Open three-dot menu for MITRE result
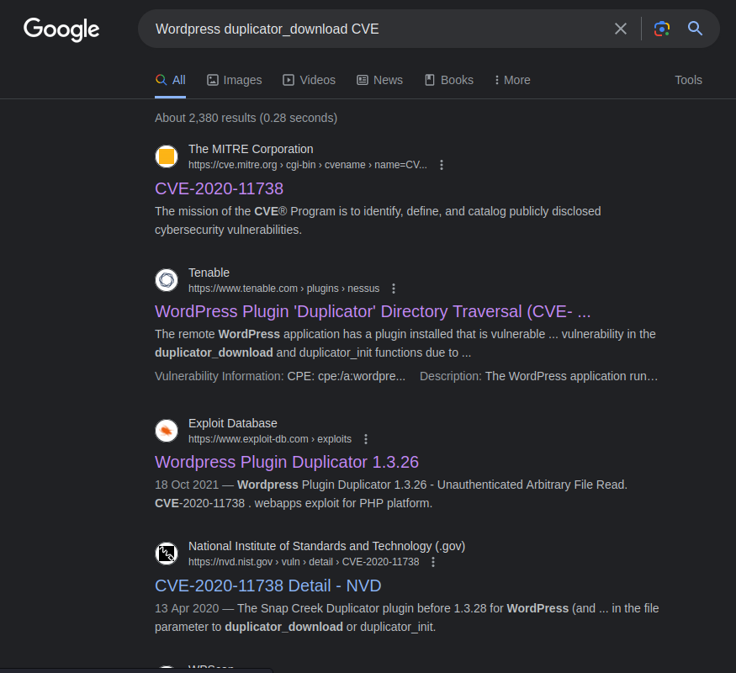 tap(442, 165)
